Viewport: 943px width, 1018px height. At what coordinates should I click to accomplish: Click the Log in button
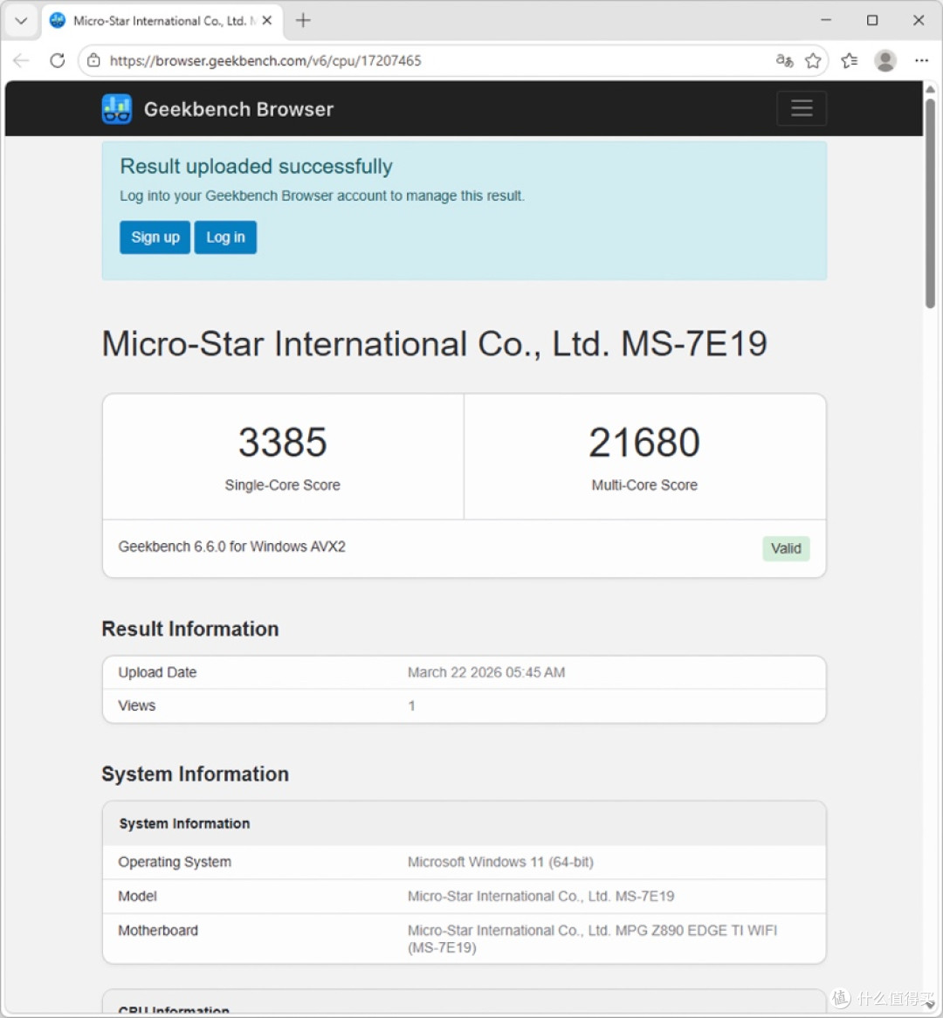pyautogui.click(x=225, y=237)
